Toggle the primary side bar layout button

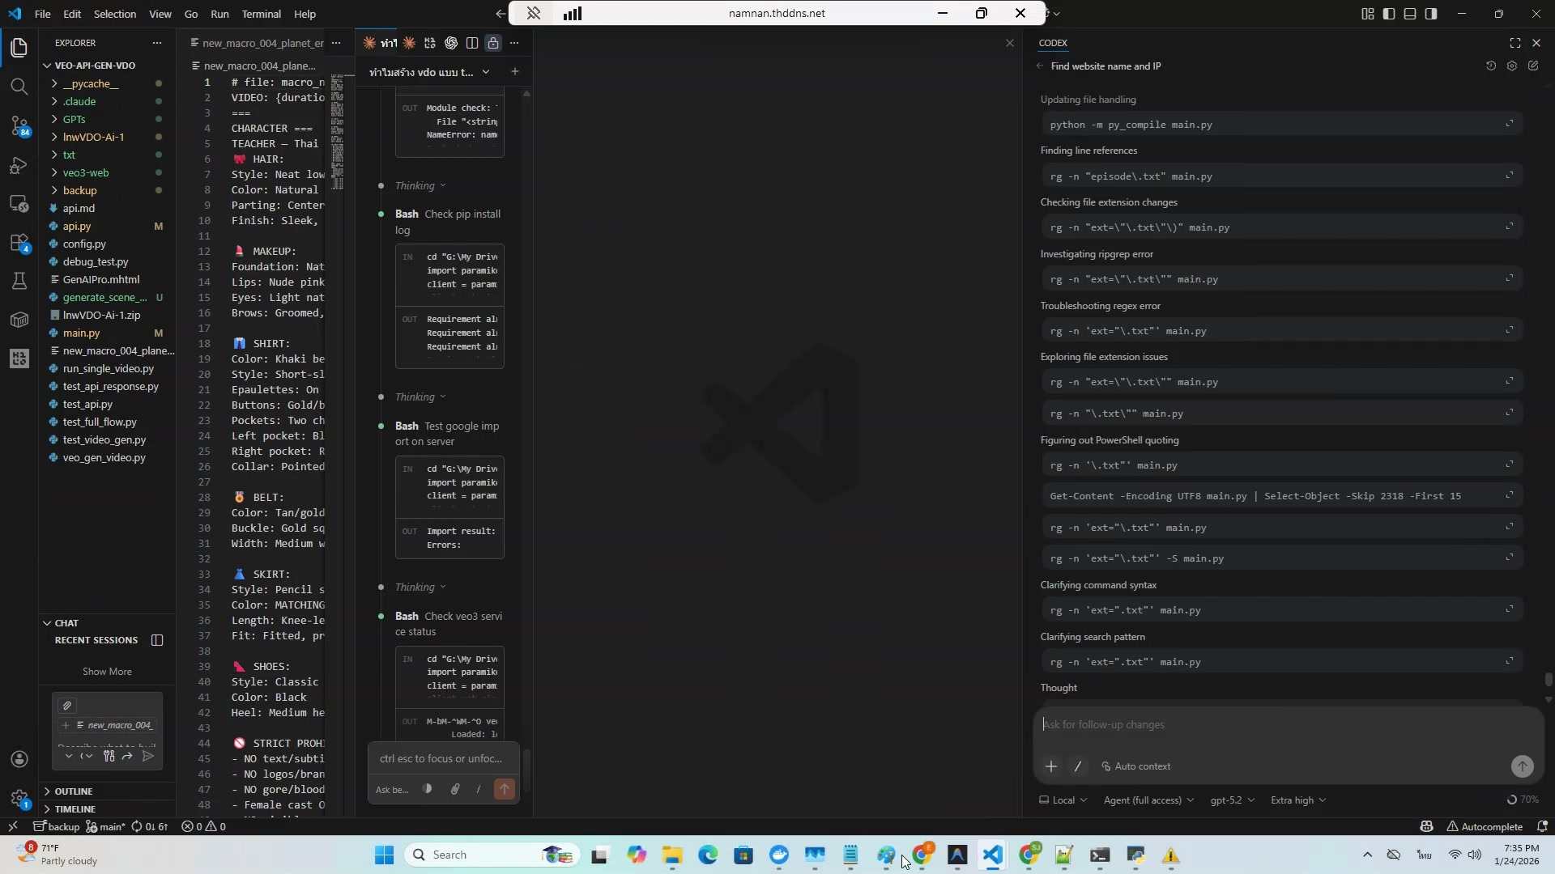pyautogui.click(x=1389, y=14)
